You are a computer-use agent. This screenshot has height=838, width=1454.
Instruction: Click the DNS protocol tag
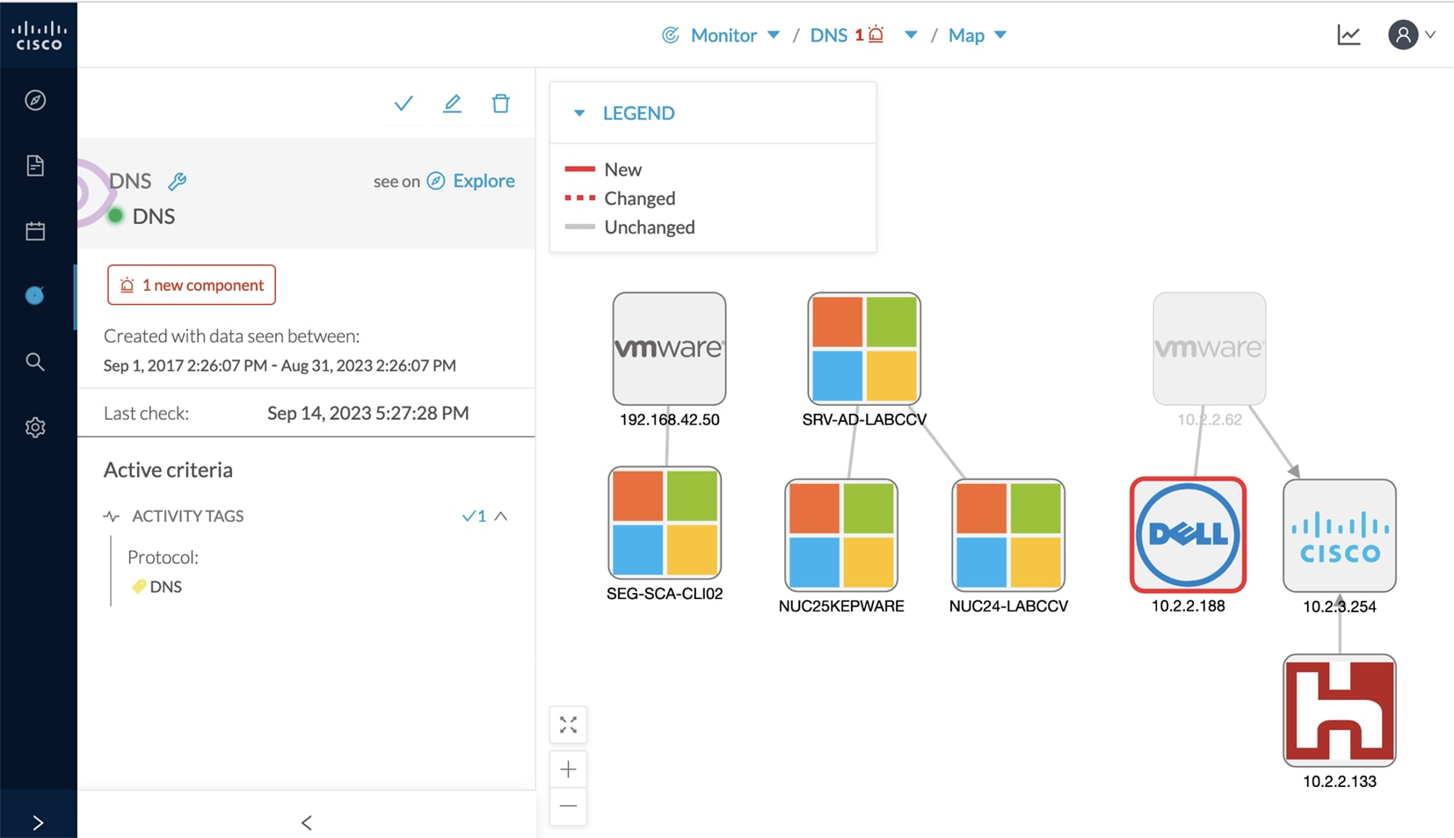click(157, 587)
